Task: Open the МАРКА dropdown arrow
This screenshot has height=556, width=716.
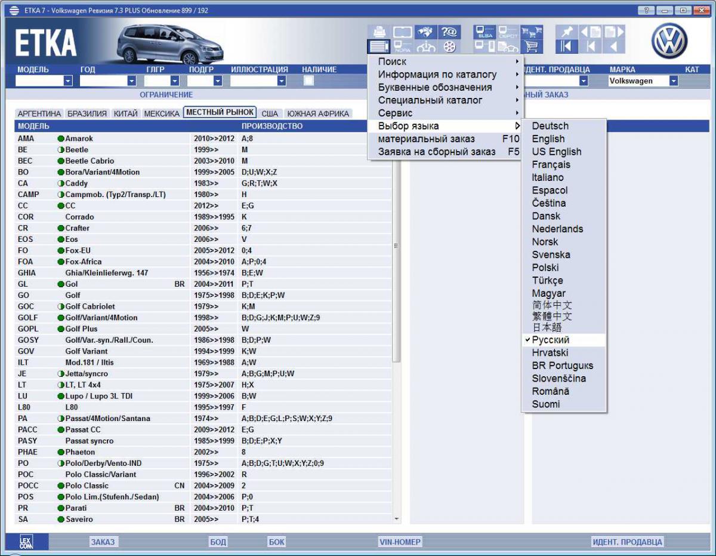Action: (x=674, y=81)
